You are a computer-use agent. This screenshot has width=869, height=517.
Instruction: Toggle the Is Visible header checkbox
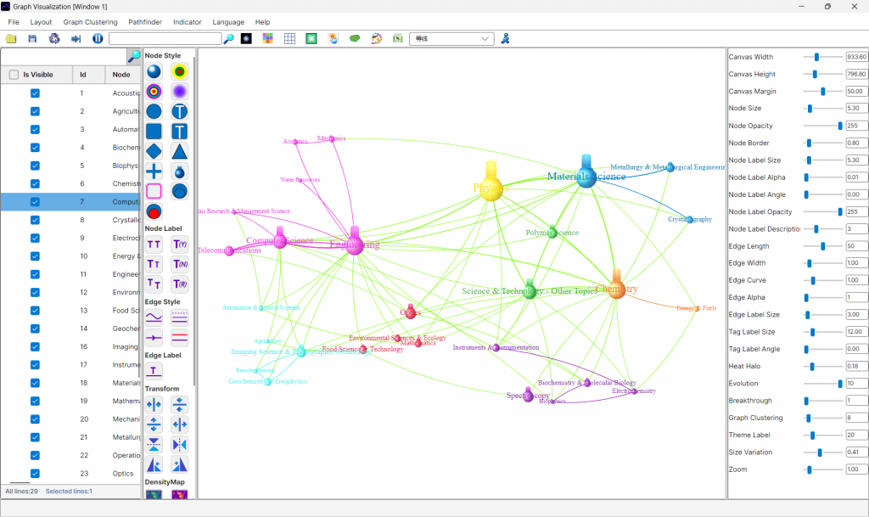tap(14, 75)
